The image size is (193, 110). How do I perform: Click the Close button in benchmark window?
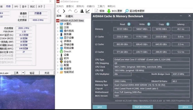coord(185,107)
